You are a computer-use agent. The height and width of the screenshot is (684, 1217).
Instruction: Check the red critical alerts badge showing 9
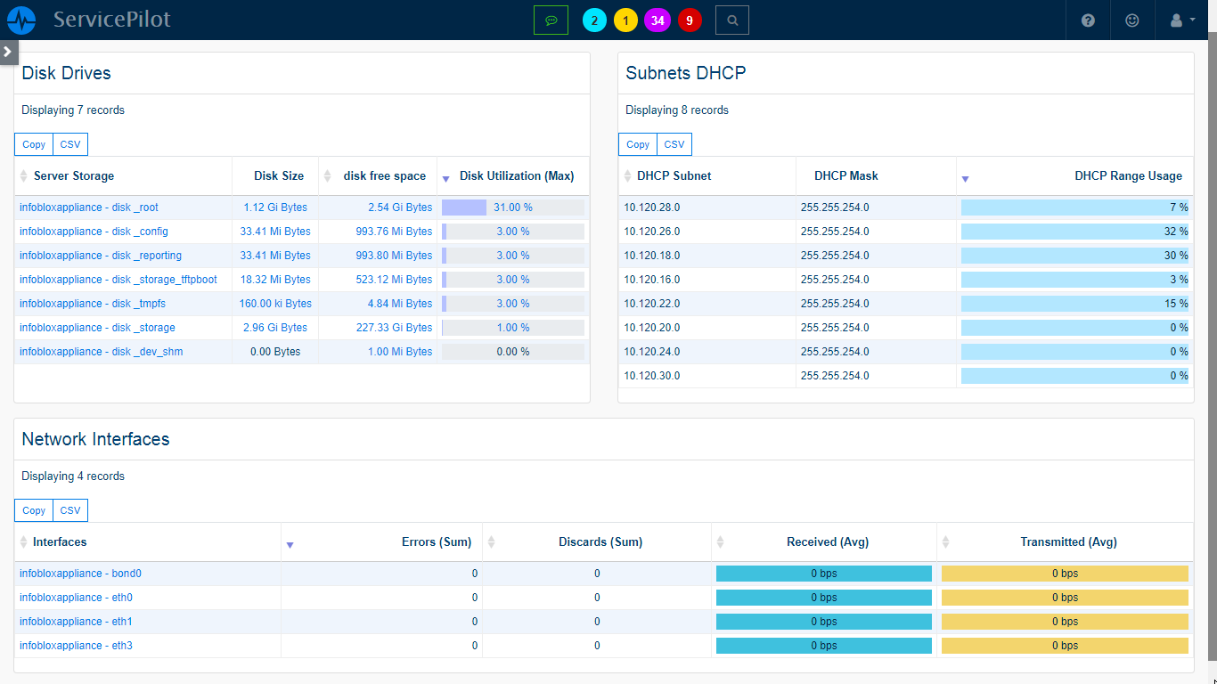[690, 19]
